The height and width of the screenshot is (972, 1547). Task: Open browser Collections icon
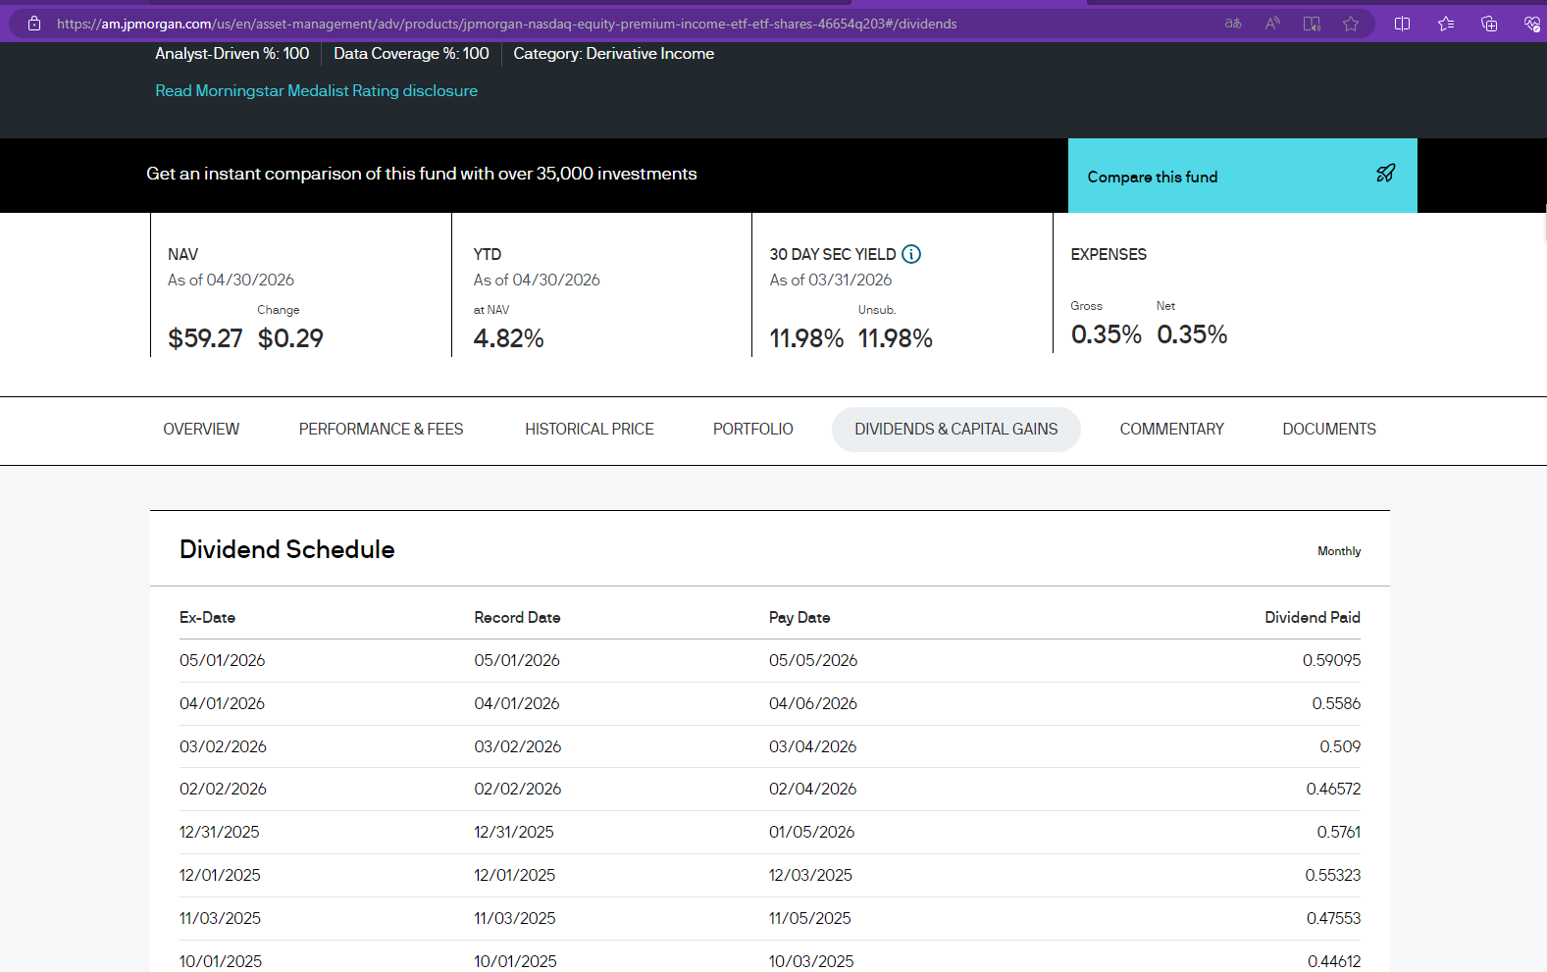1489,24
